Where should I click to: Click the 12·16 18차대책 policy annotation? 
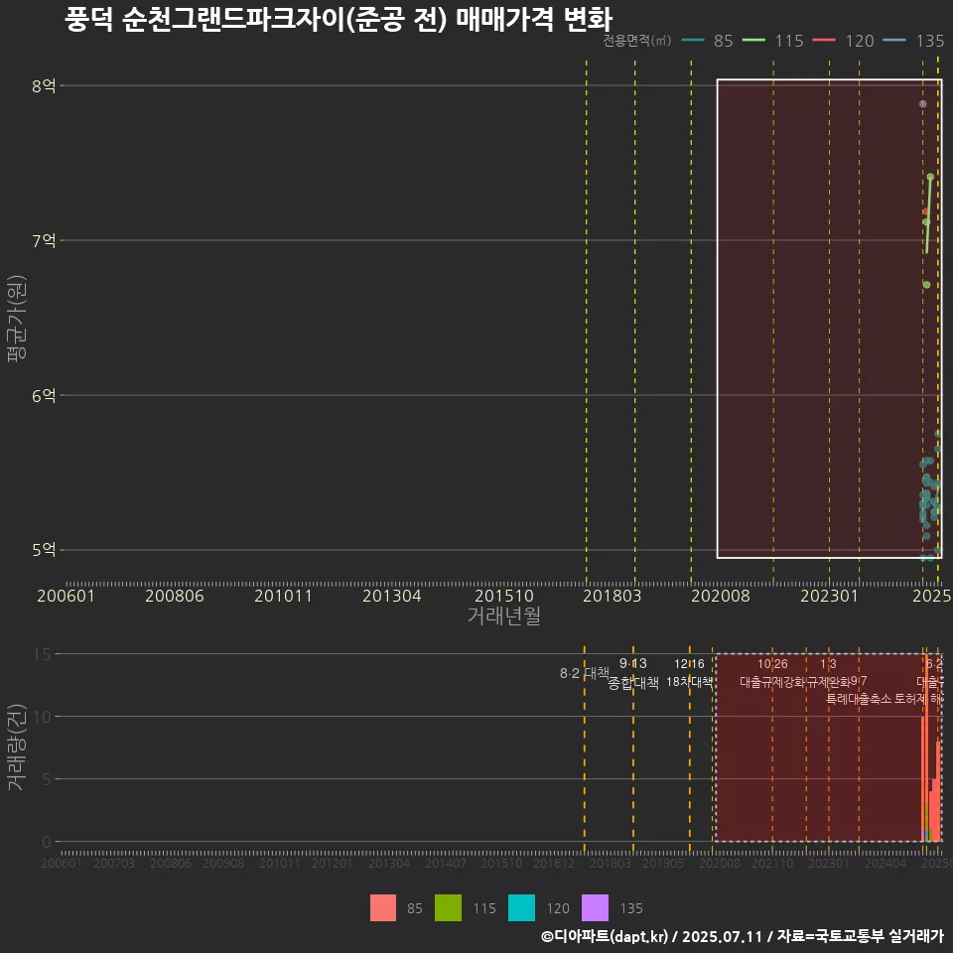point(689,673)
